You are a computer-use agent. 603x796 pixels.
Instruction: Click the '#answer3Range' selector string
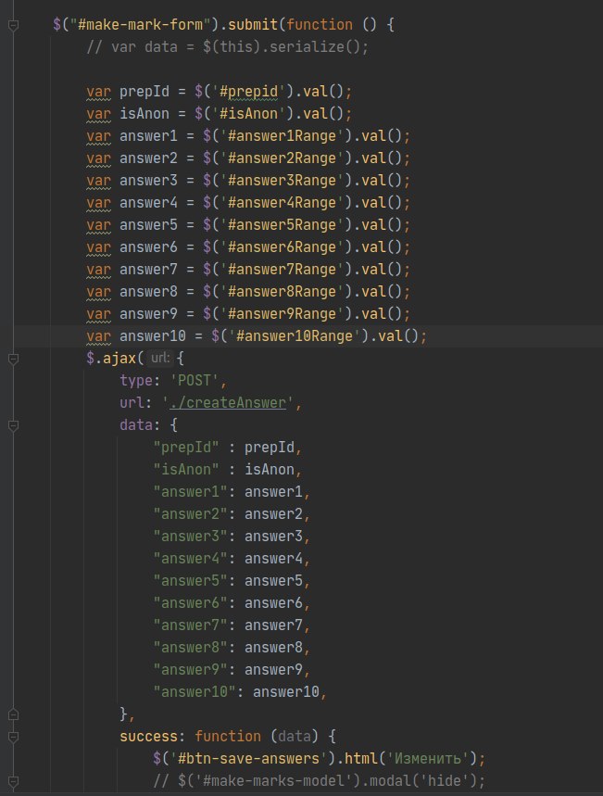(x=283, y=180)
